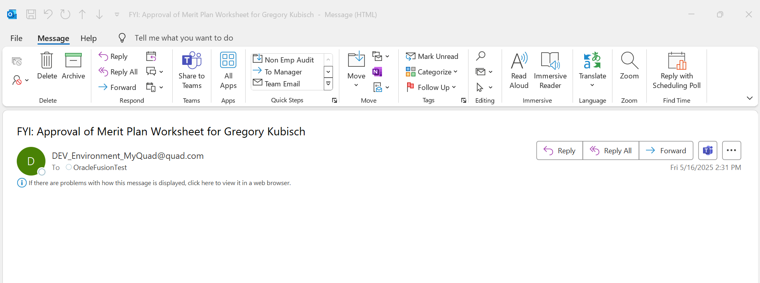Image resolution: width=760 pixels, height=283 pixels.
Task: Open the Rules dropdown
Action: coord(381,56)
